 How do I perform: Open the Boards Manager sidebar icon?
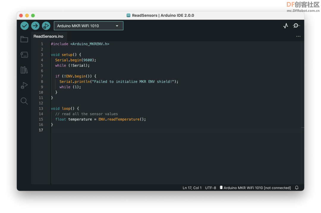24,55
